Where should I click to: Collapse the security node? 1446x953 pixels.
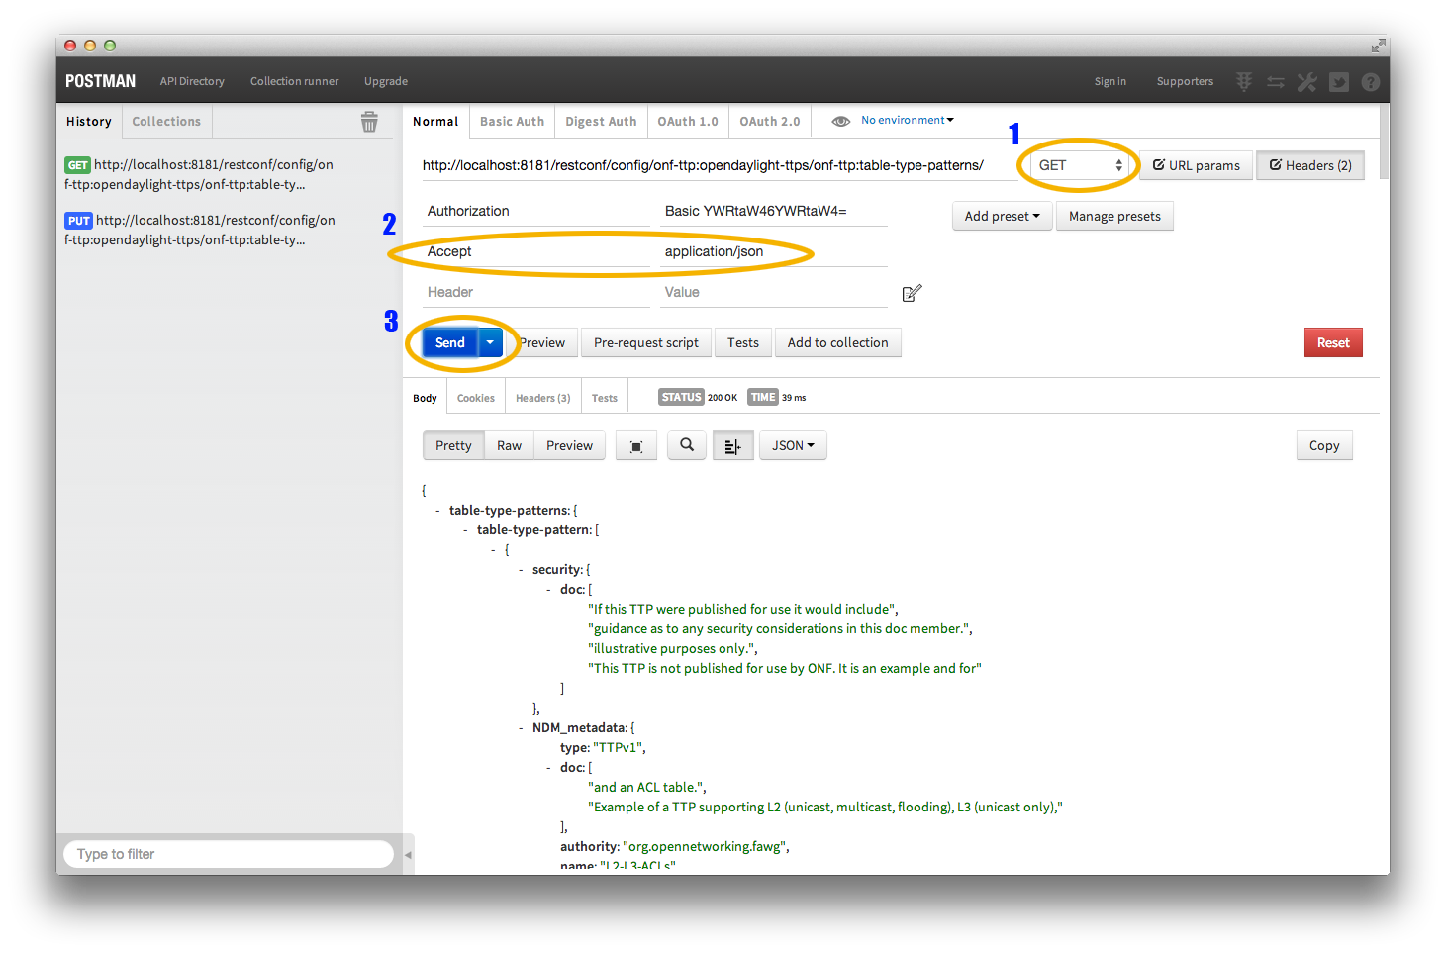point(521,570)
